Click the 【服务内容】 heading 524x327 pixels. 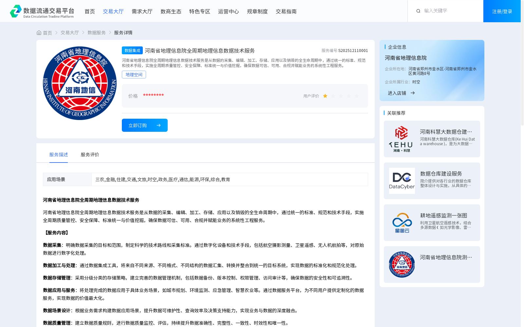(x=56, y=233)
